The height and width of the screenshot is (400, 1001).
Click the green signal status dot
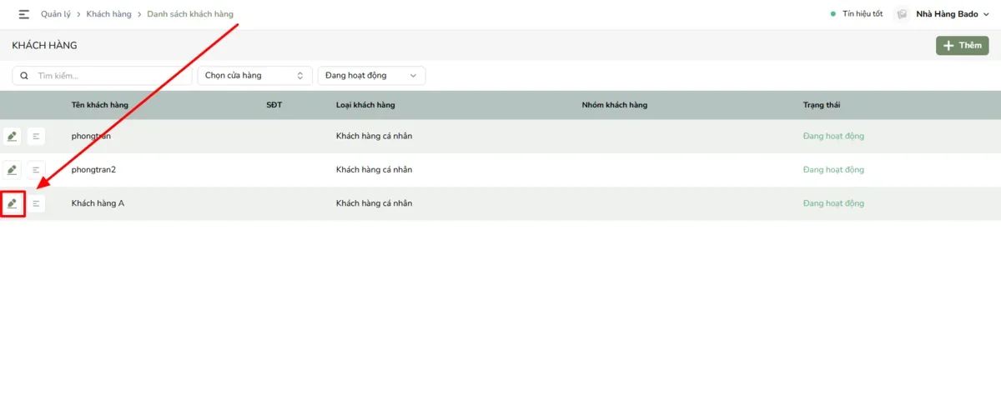pyautogui.click(x=832, y=14)
